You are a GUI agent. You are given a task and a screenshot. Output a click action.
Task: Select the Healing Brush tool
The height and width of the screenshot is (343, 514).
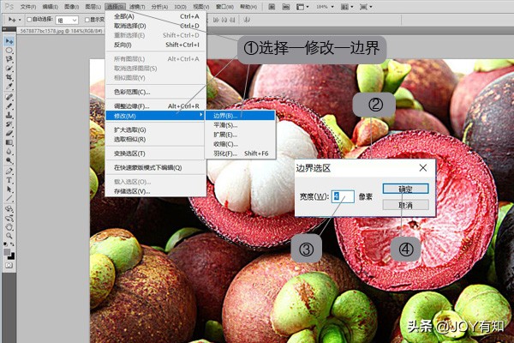9,97
